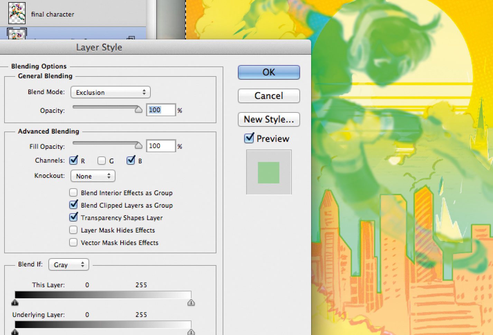Enable the G channel checkbox
Screen dimensions: 493x335
point(102,161)
